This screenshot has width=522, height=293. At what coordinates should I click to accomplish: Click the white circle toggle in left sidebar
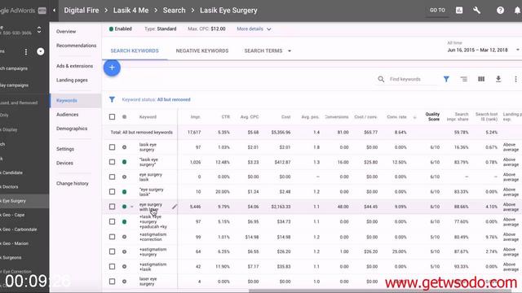pyautogui.click(x=40, y=51)
